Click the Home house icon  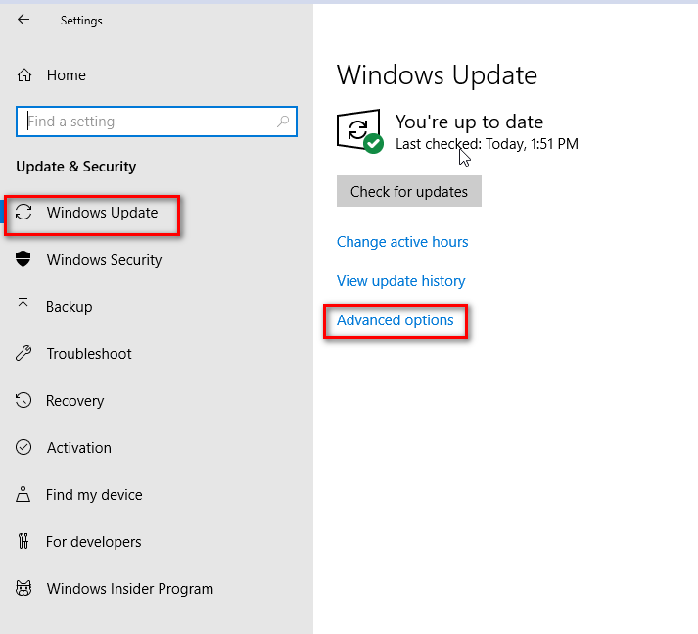click(24, 75)
